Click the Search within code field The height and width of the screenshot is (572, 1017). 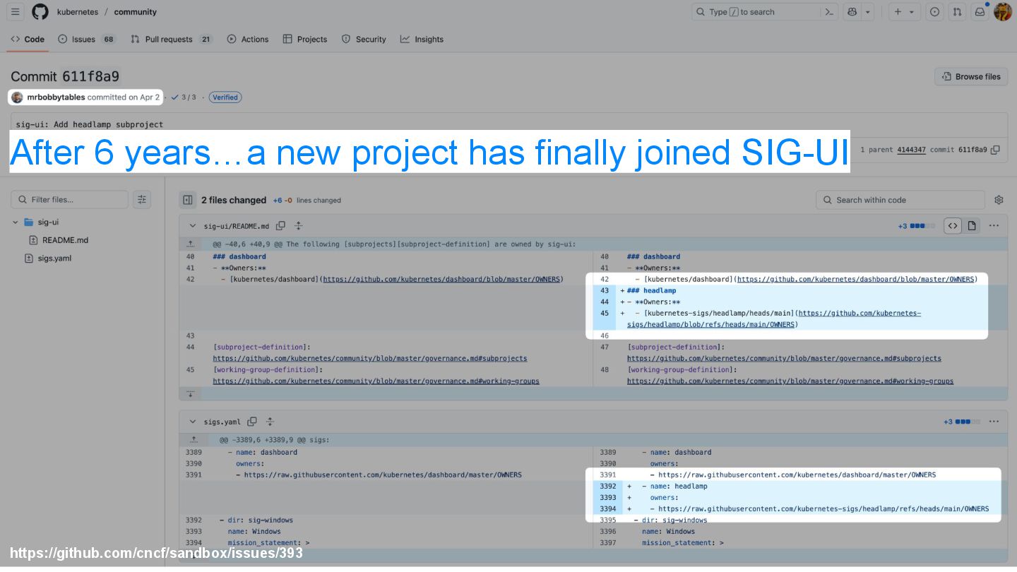tap(900, 200)
